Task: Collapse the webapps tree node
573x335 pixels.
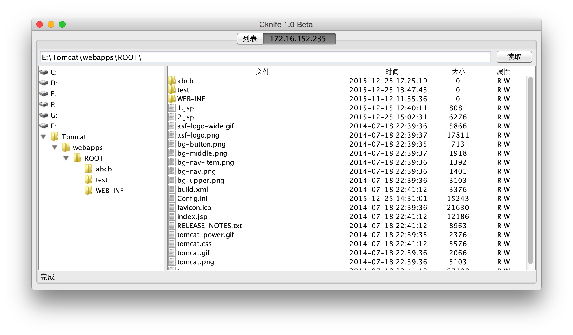Action: (x=55, y=147)
